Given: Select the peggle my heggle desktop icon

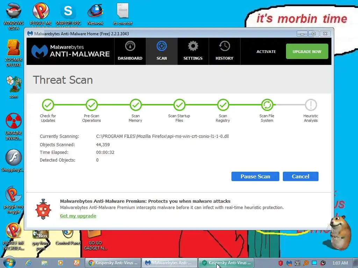Looking at the screenshot, I should 14,200.
